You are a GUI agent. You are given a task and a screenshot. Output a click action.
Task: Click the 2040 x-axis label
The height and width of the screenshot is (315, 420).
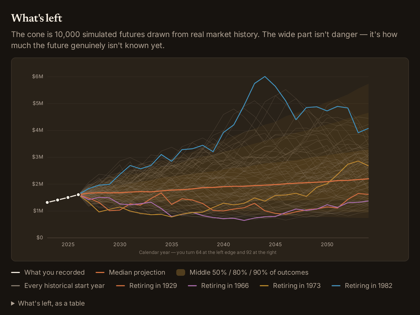223,244
